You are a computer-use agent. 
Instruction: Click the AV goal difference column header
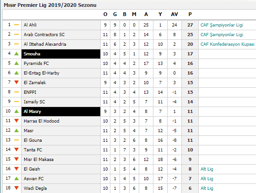point(174,14)
